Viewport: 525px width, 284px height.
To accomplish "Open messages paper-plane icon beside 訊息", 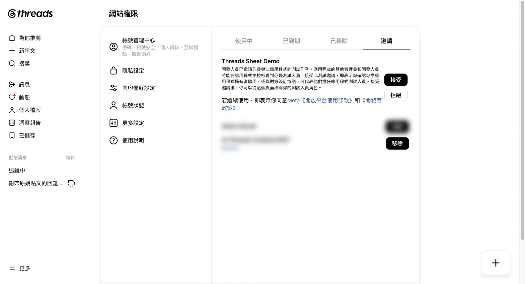I will click(x=12, y=84).
